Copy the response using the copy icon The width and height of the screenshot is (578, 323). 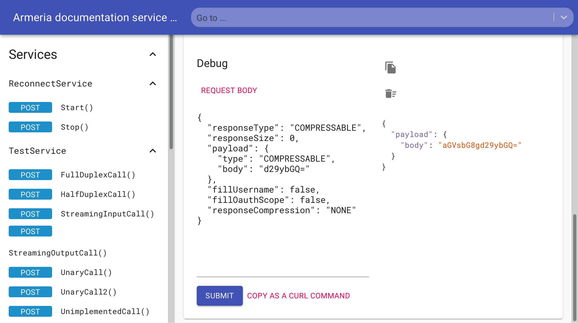[390, 68]
